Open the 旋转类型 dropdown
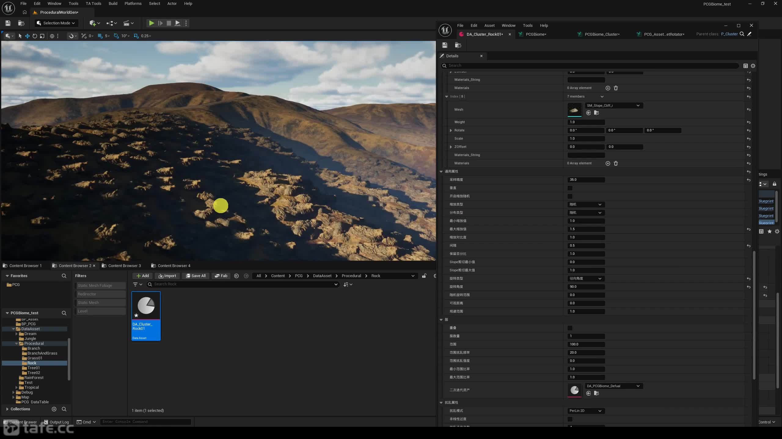This screenshot has width=782, height=439. point(586,279)
